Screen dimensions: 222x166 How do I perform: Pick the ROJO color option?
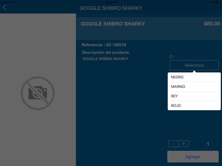[x=194, y=105]
